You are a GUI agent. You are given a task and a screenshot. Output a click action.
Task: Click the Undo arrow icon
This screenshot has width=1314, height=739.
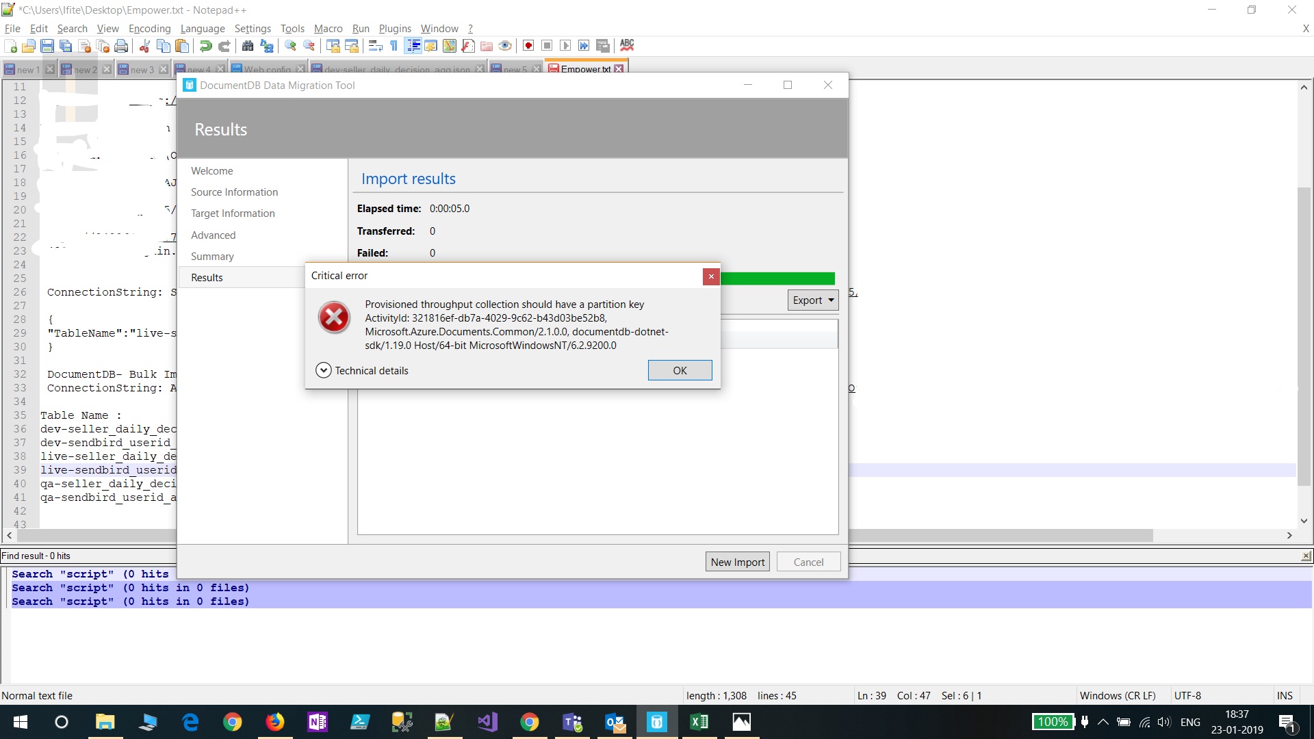pos(205,46)
